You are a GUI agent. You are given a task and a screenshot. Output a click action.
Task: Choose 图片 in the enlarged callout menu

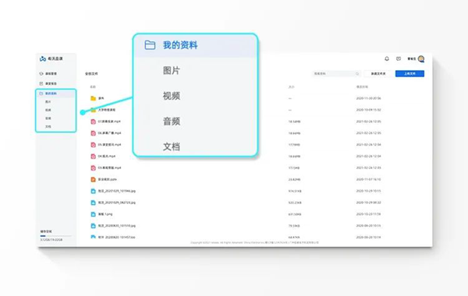[172, 71]
